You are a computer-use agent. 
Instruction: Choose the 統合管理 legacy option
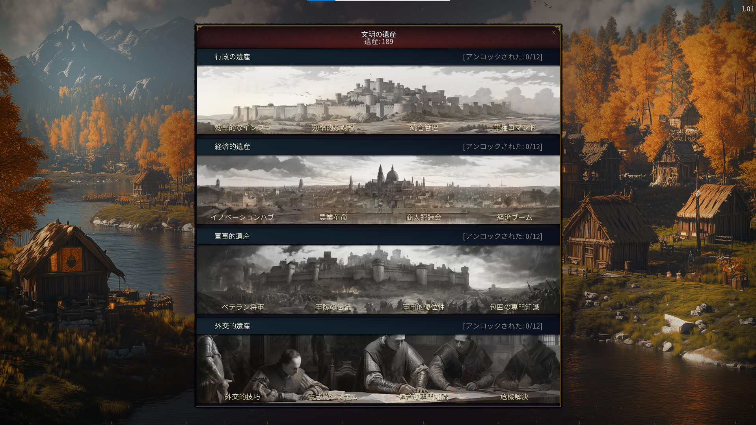click(424, 128)
